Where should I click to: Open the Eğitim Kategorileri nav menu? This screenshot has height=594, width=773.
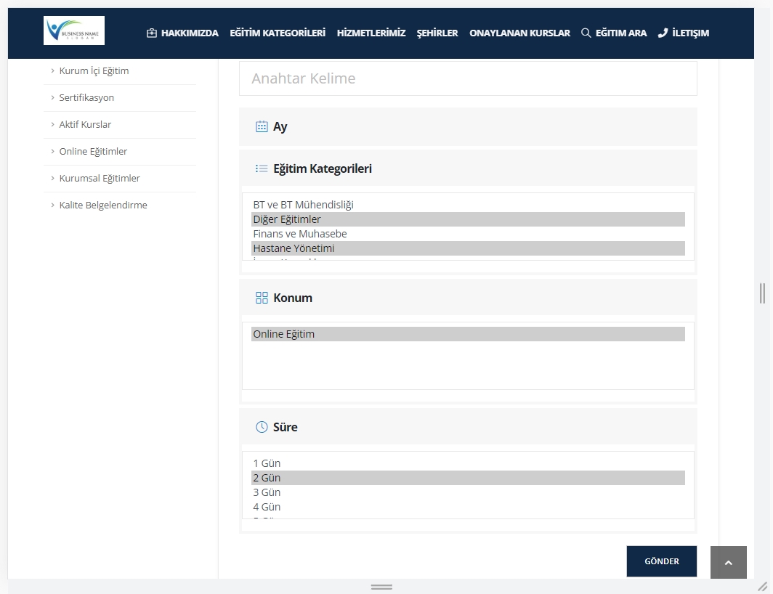click(278, 33)
